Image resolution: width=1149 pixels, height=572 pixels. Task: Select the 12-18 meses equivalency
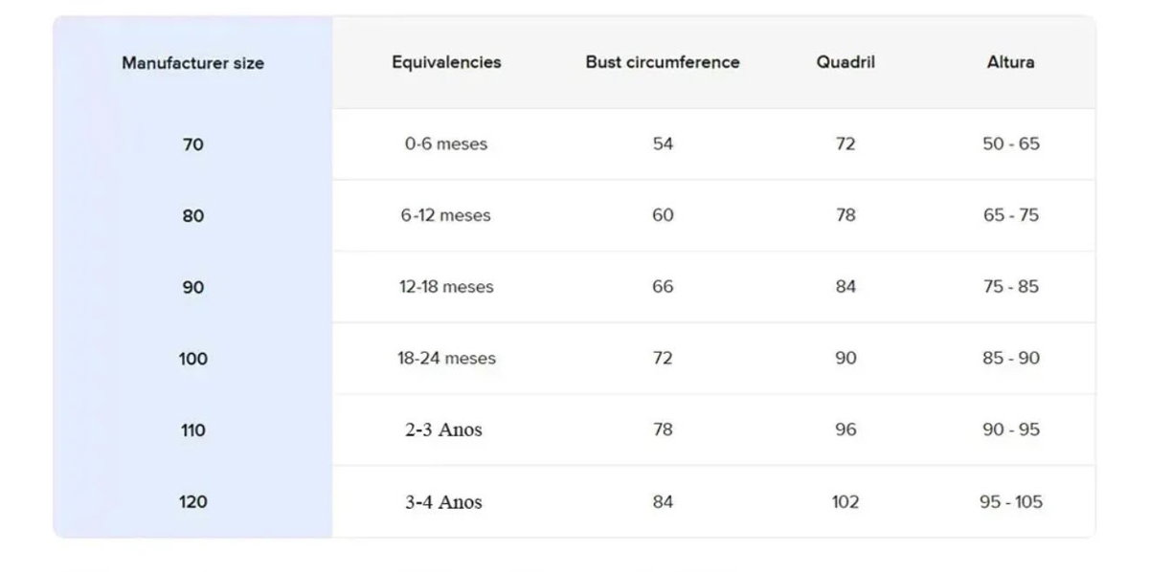pos(446,287)
